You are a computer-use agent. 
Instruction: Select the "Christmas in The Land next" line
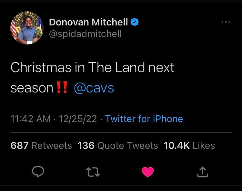point(92,68)
